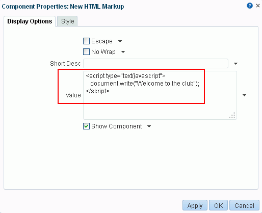This screenshot has height=213, width=262.
Task: Uncheck the Show Component checkbox
Action: [x=86, y=126]
